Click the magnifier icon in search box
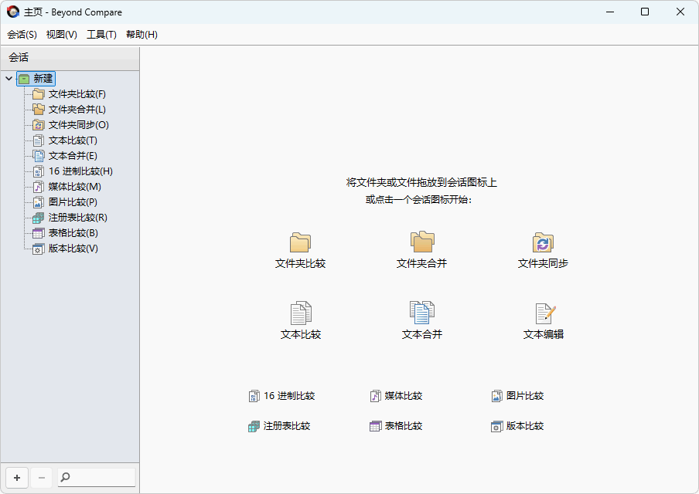Viewport: 699px width, 494px height. point(65,477)
